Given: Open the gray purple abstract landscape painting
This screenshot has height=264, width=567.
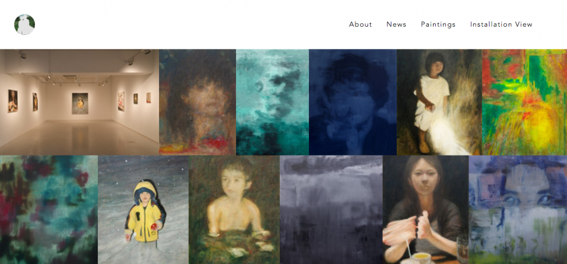Looking at the screenshot, I should [x=331, y=210].
